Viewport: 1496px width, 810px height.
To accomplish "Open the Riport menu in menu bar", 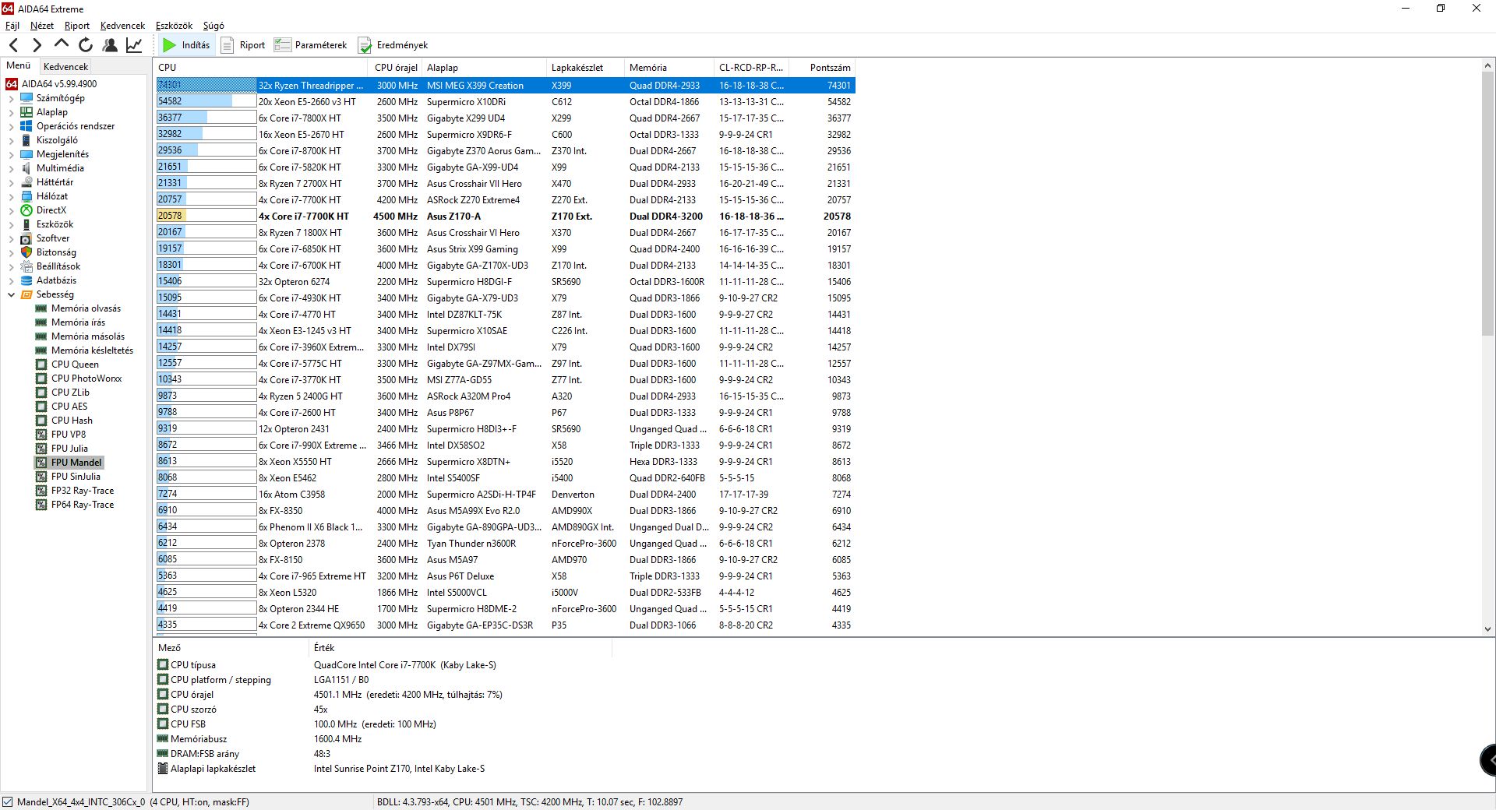I will [x=77, y=26].
